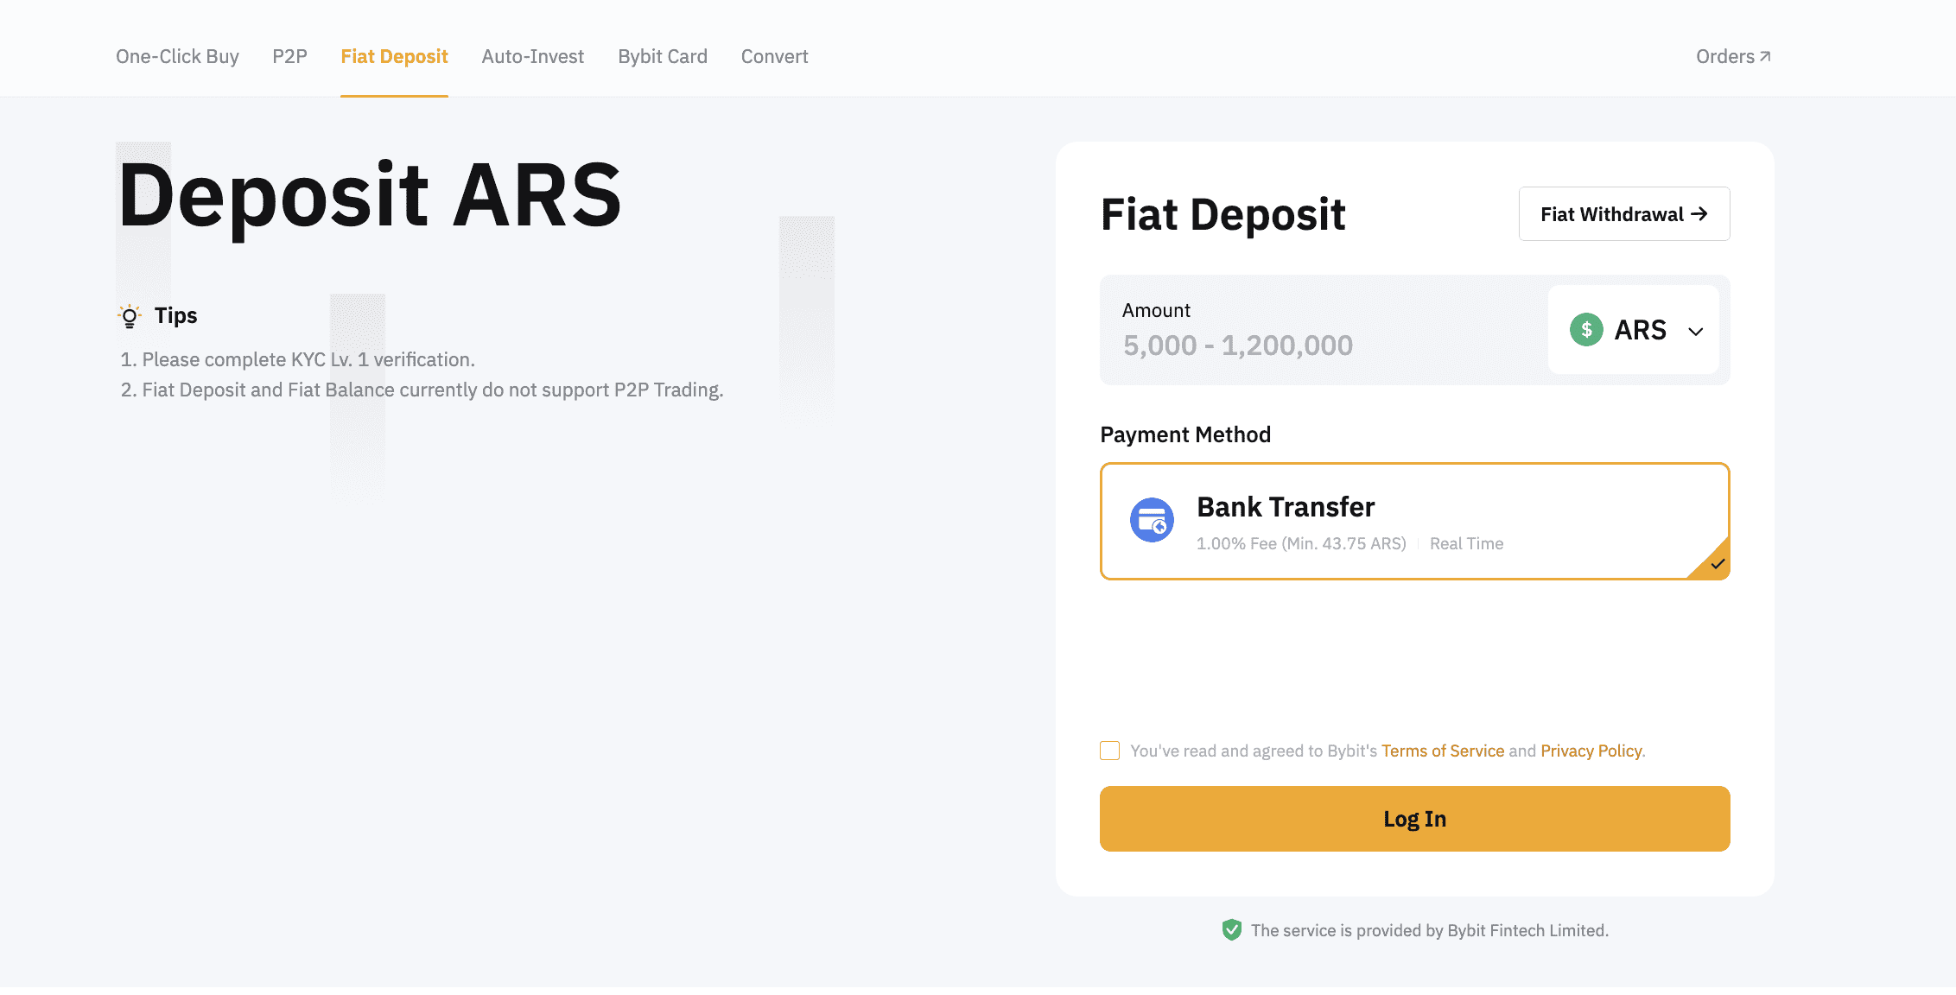Click the Log In button
The width and height of the screenshot is (1956, 995).
tap(1415, 819)
